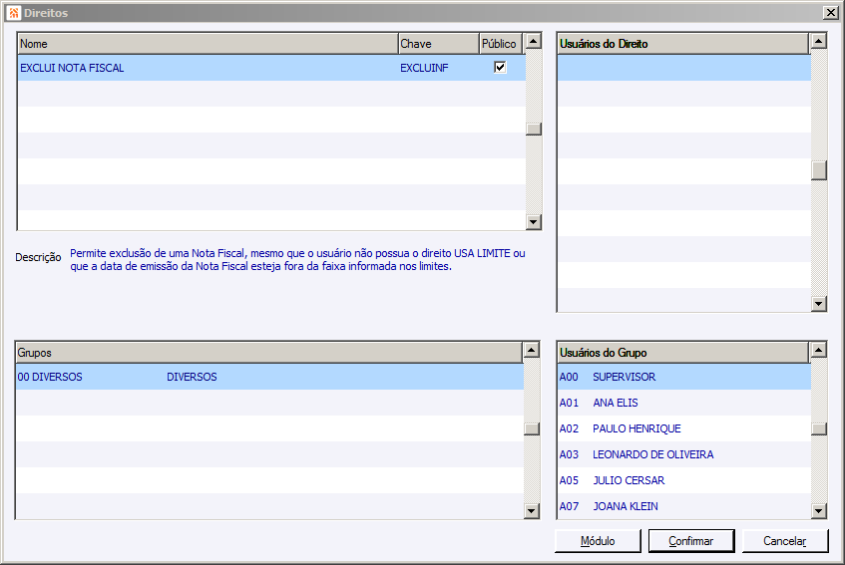Click down arrow of rights list scrollbar
This screenshot has height=565, width=845.
(534, 221)
